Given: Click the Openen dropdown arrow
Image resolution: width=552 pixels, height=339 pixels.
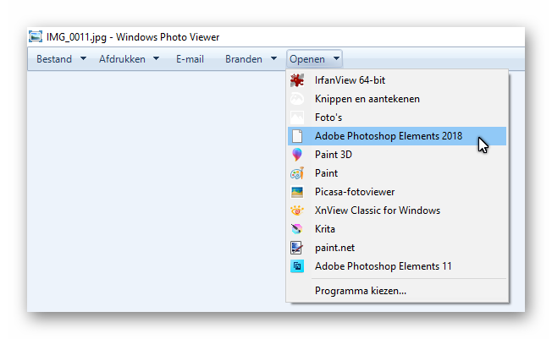Looking at the screenshot, I should point(337,58).
